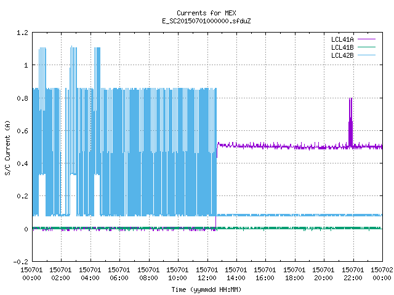Click the x-axis tick '150701 04:00'
Image resolution: width=394 pixels, height=295 pixels.
pyautogui.click(x=90, y=274)
